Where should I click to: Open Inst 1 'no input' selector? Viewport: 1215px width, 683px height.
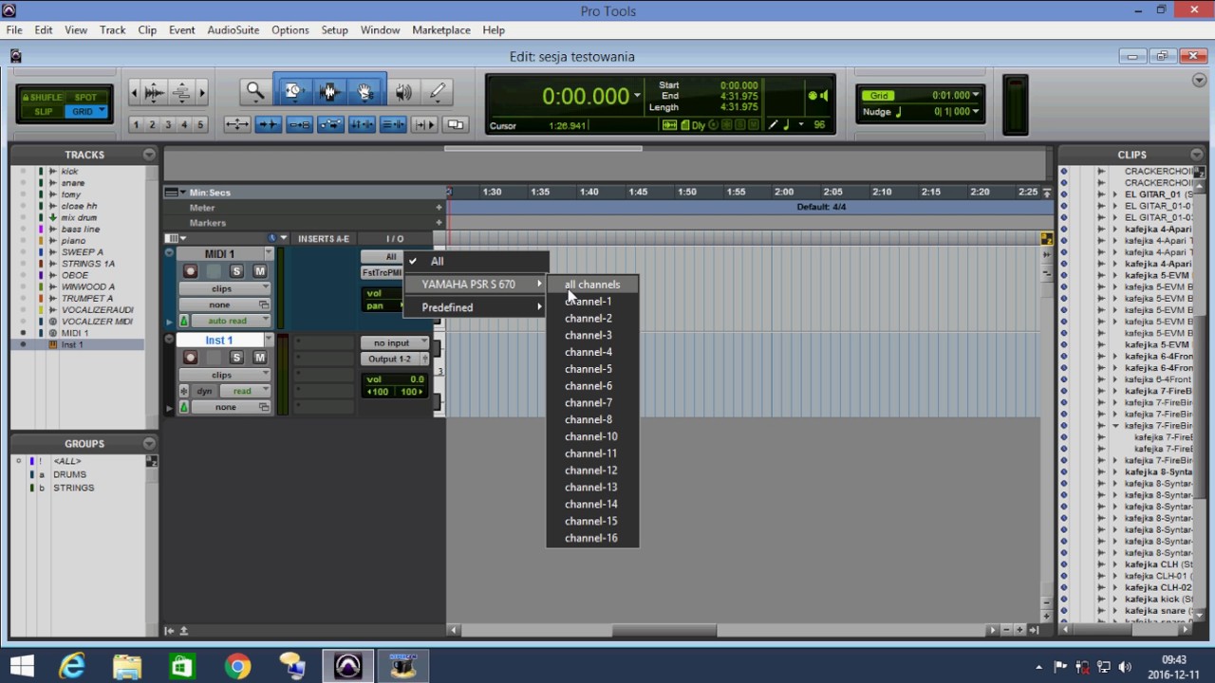point(395,342)
